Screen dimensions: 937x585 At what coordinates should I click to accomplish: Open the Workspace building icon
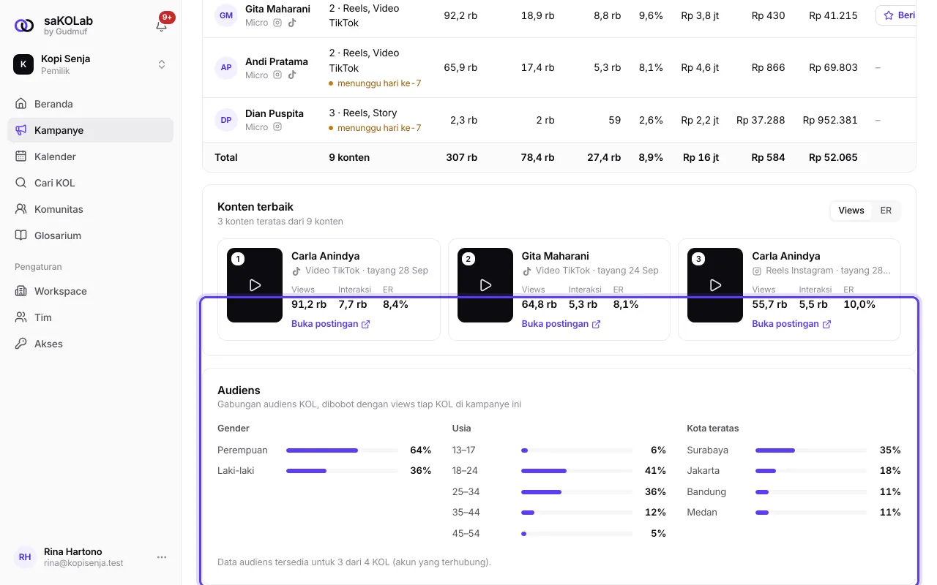pos(20,291)
